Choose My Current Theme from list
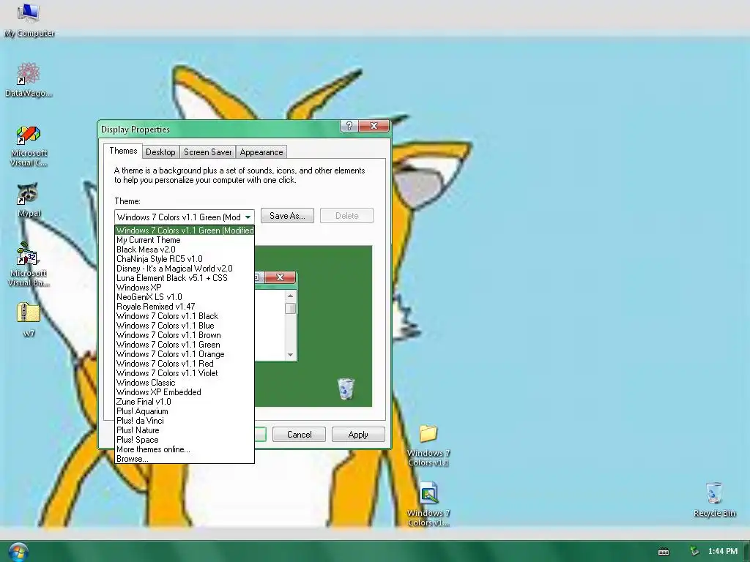The width and height of the screenshot is (750, 562). click(185, 240)
